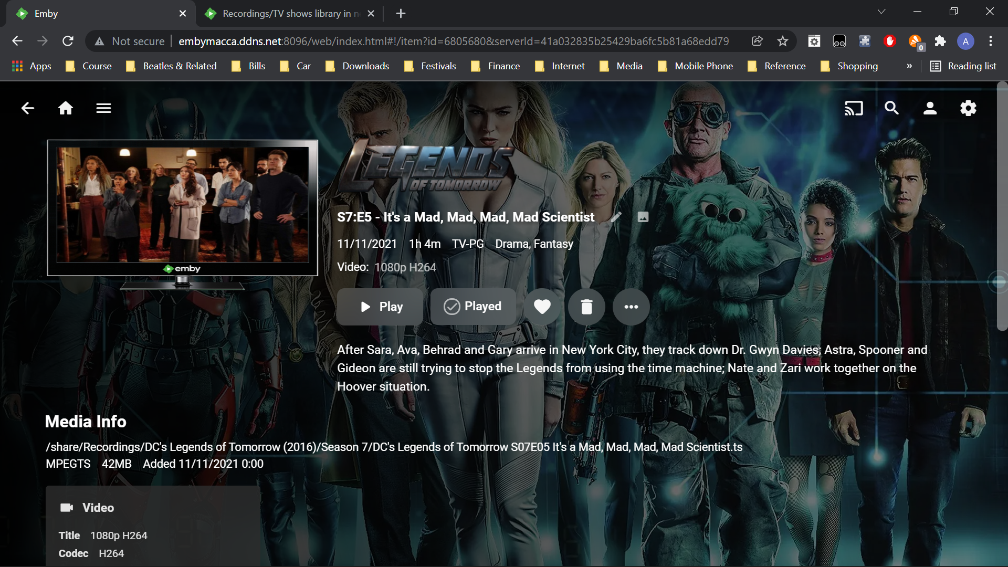Click the cast to device icon
1008x567 pixels.
854,108
